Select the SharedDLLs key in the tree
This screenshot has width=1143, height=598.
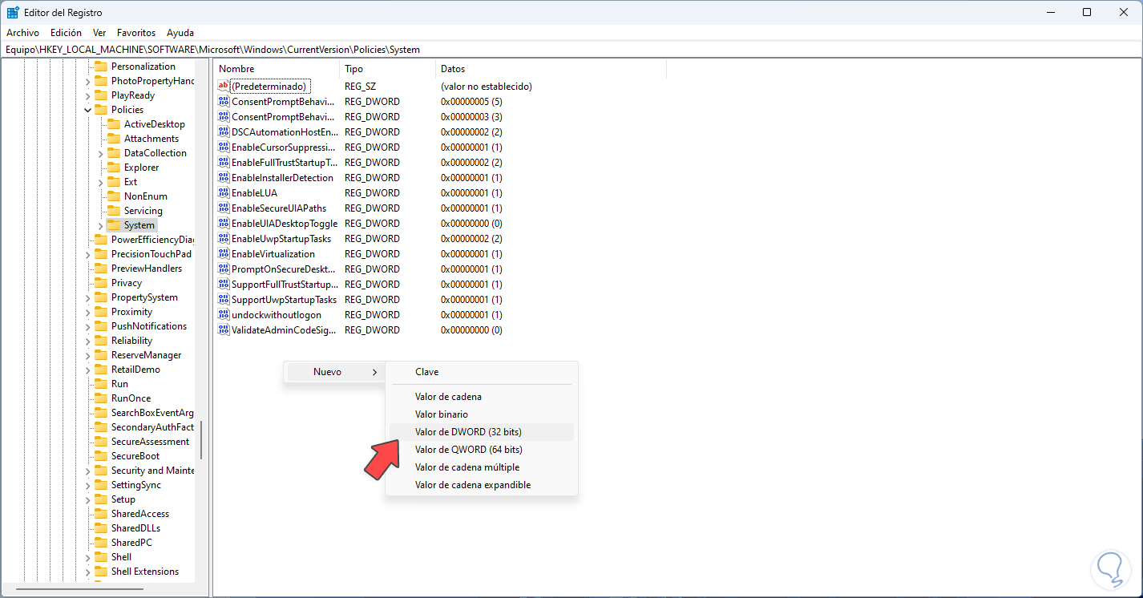[x=135, y=528]
